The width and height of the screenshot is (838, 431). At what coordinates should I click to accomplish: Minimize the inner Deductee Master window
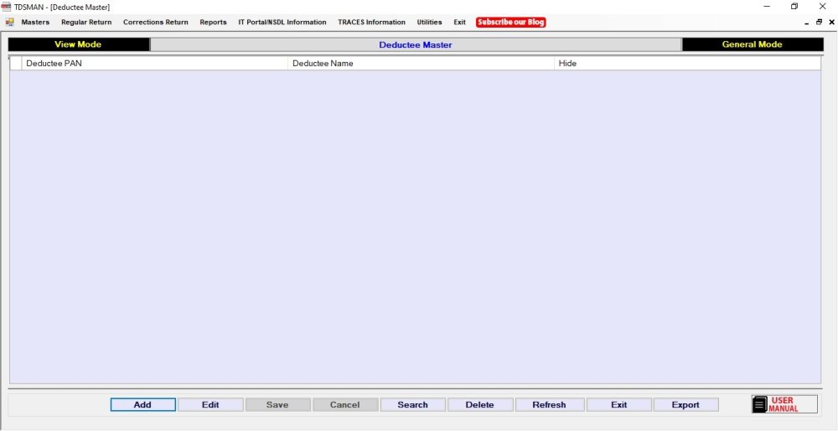[807, 23]
